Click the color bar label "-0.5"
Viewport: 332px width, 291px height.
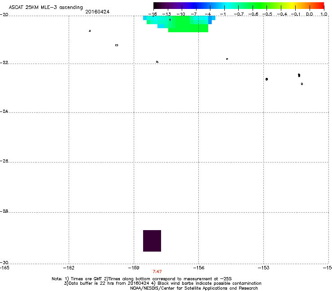[x=267, y=14]
